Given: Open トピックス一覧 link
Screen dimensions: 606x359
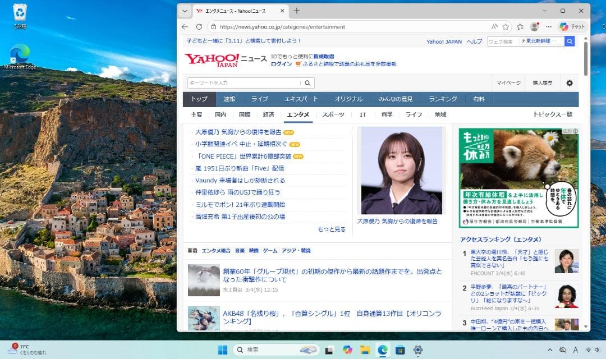Looking at the screenshot, I should [553, 114].
